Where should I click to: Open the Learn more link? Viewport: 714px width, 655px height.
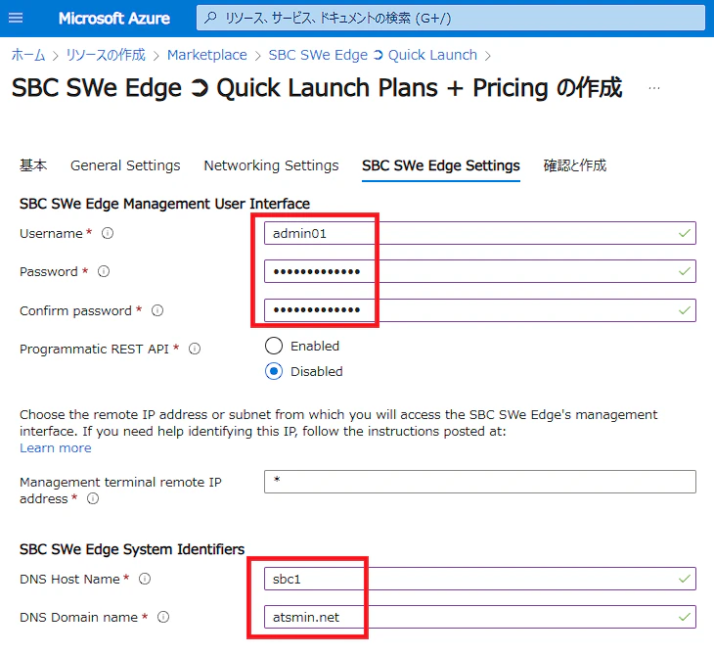pos(56,448)
